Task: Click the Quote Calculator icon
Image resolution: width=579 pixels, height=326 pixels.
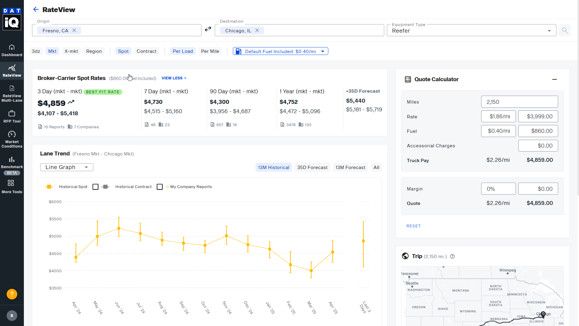Action: pos(408,79)
